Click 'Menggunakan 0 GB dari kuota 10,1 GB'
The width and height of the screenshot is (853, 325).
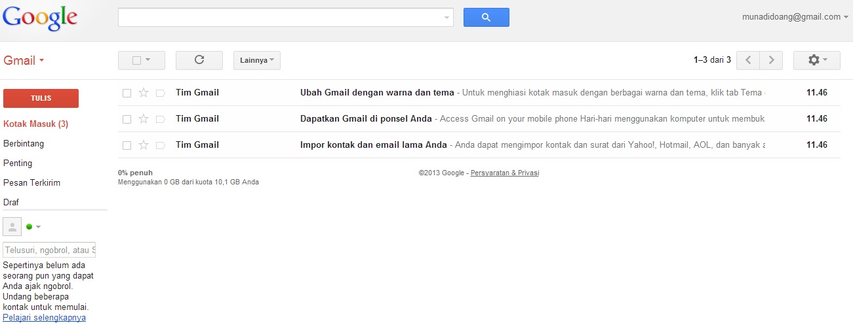(188, 182)
